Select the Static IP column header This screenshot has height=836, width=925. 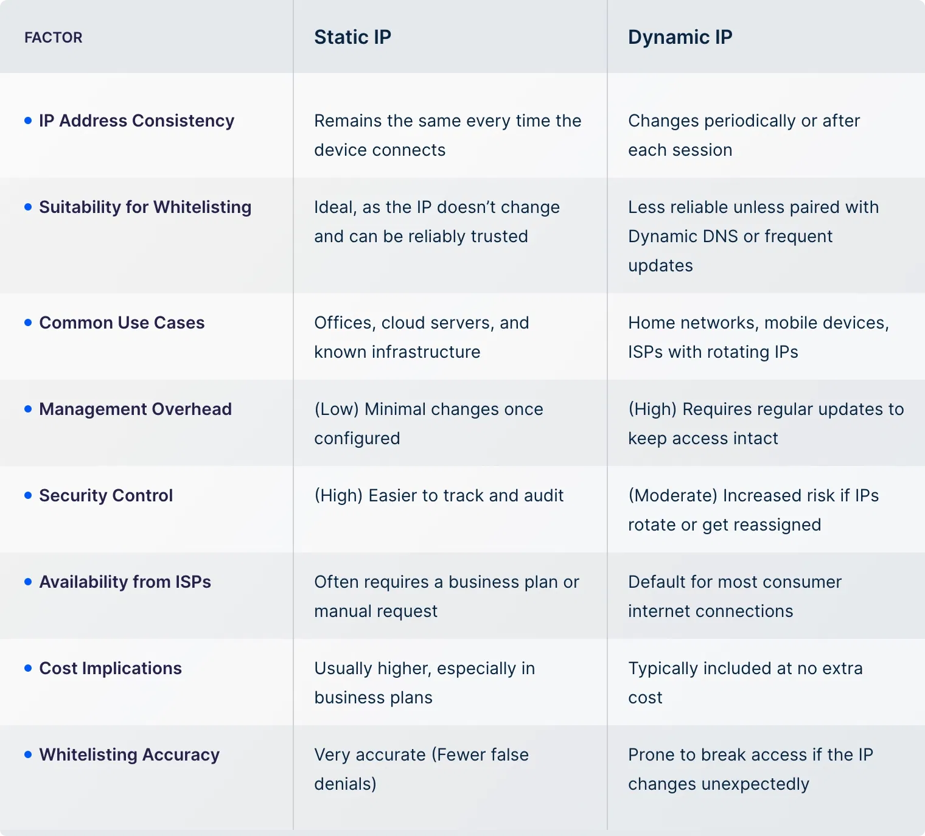tap(352, 37)
